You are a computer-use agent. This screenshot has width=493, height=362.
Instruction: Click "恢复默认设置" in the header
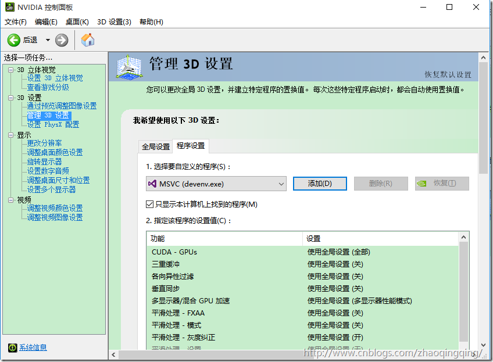click(x=448, y=74)
